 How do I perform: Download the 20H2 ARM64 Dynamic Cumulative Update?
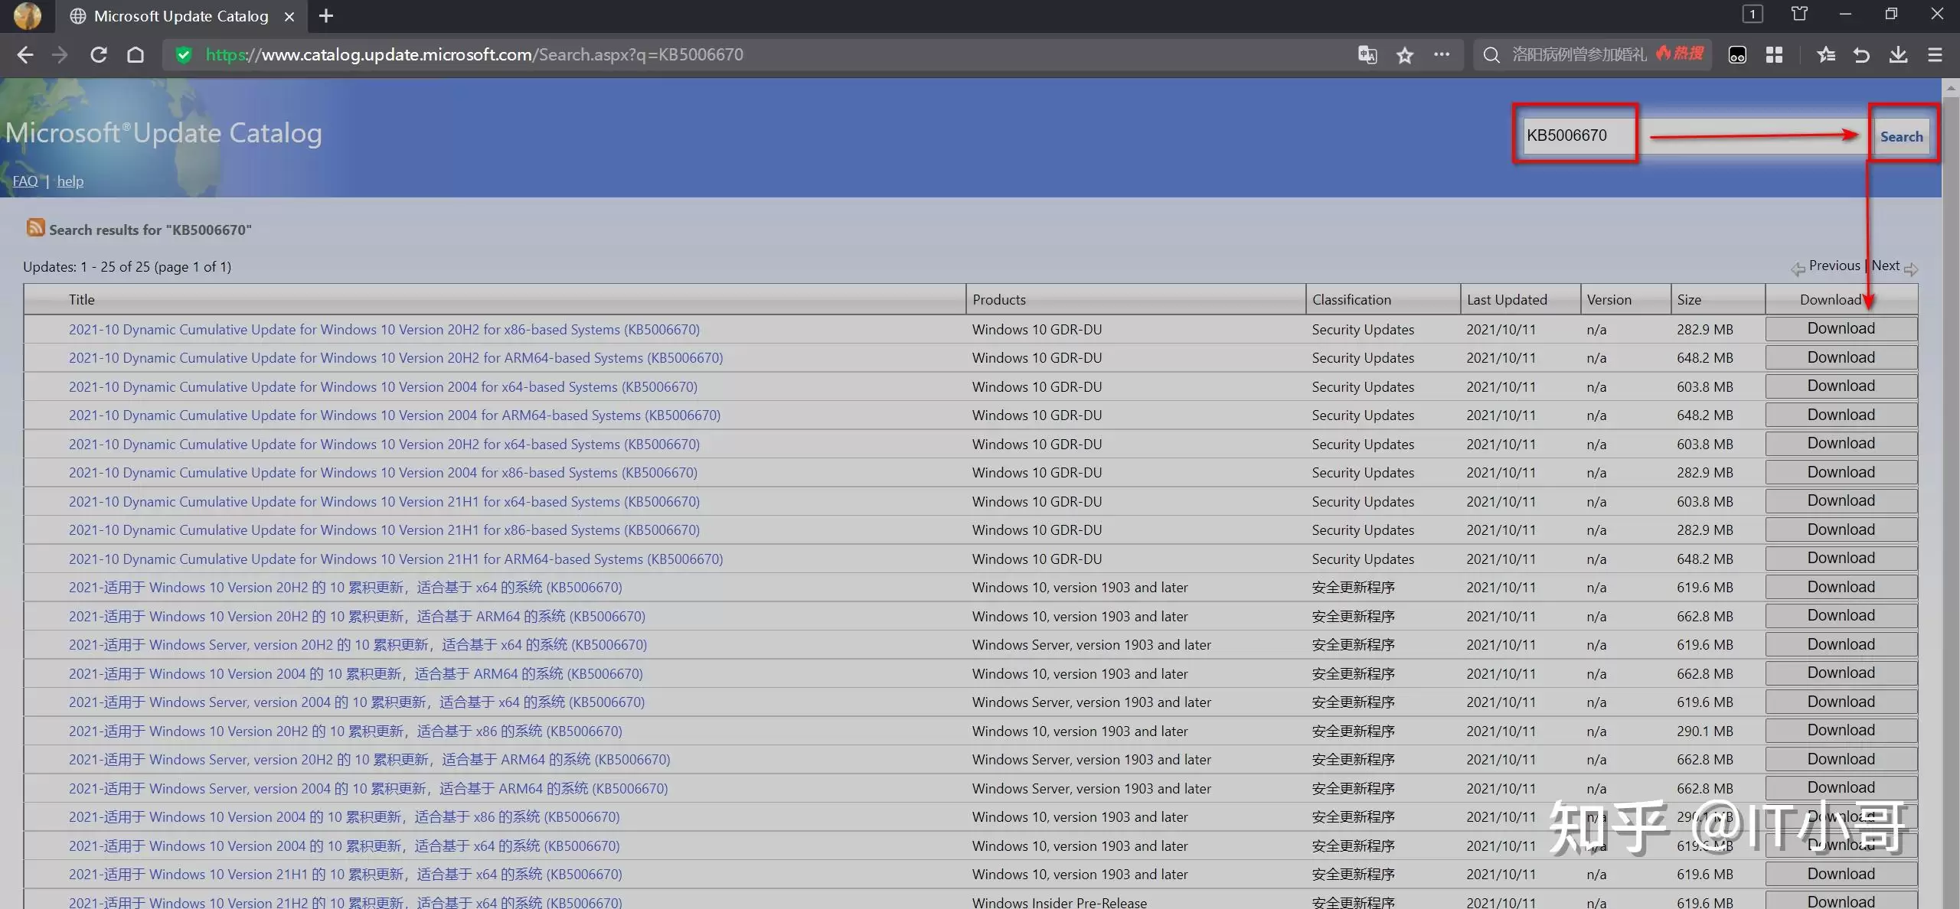tap(1841, 357)
